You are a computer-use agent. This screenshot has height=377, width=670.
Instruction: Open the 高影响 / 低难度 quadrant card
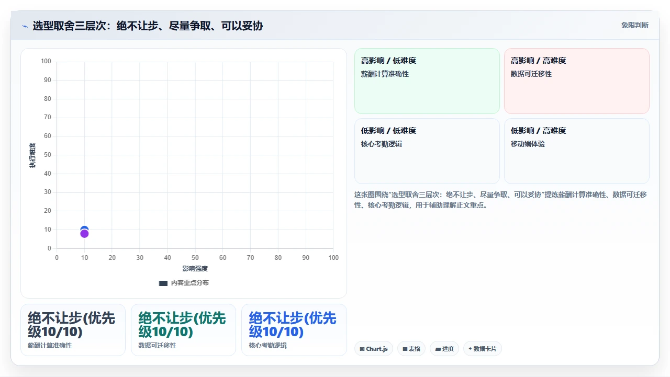coord(427,81)
